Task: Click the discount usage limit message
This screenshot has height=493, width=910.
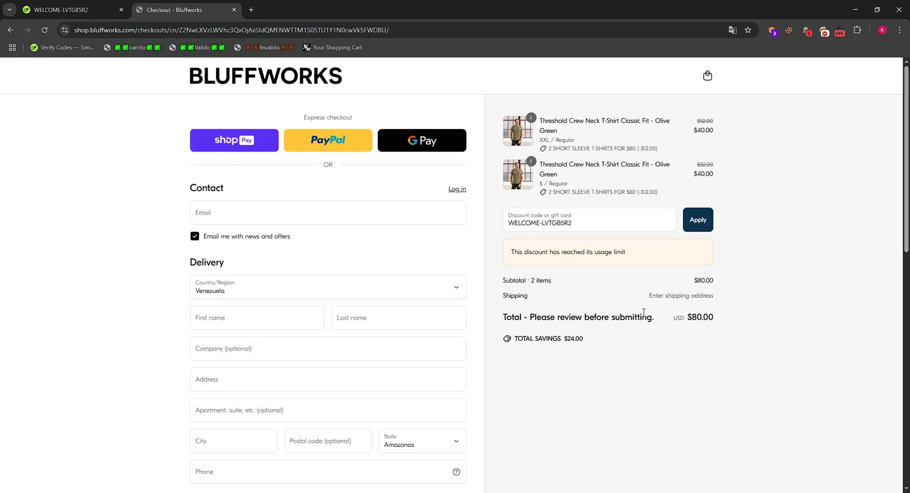Action: pos(608,252)
